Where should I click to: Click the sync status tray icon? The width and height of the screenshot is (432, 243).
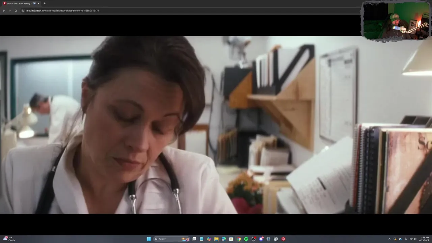point(395,239)
